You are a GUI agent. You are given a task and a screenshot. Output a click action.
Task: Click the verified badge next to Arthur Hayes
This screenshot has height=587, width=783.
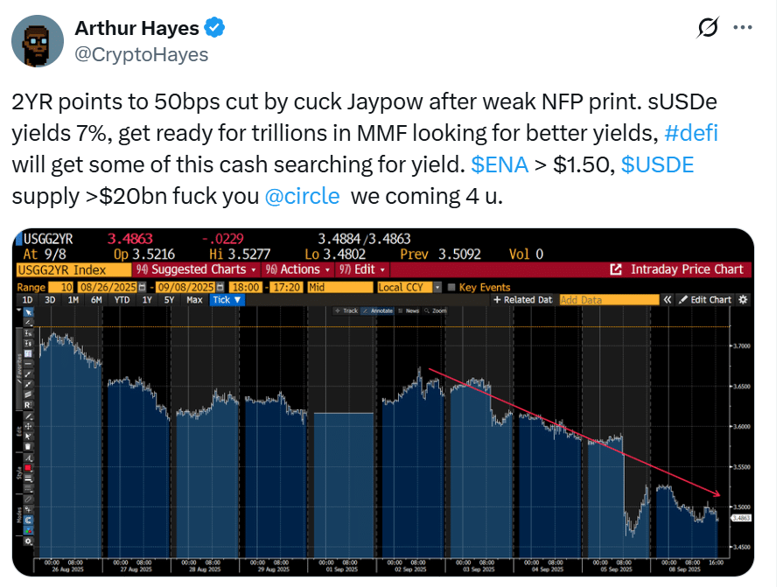pos(214,30)
